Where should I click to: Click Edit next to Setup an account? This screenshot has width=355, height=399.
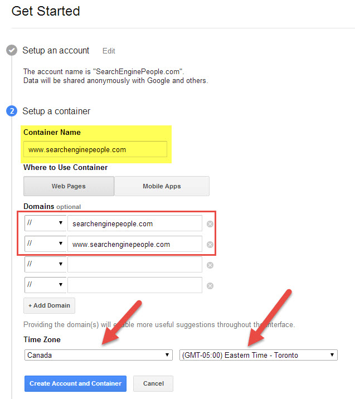[x=109, y=51]
